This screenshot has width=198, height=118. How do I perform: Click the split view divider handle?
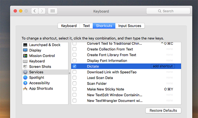click(x=69, y=73)
